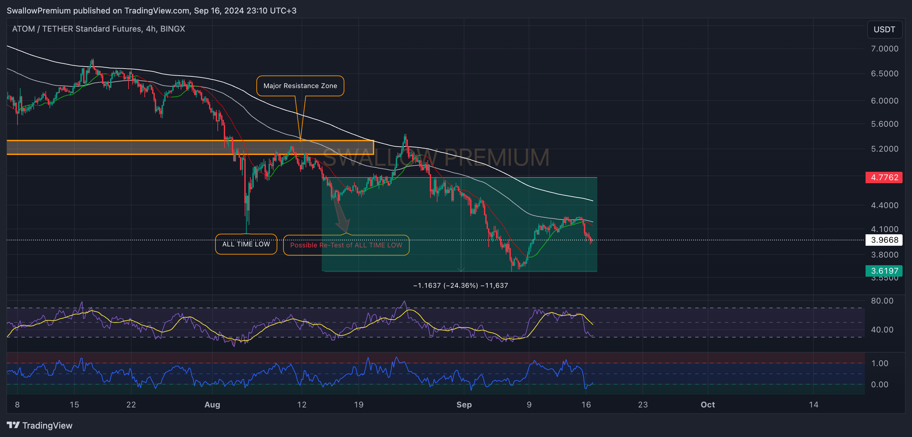
Task: Click the 23 date label on time axis
Action: click(x=643, y=404)
